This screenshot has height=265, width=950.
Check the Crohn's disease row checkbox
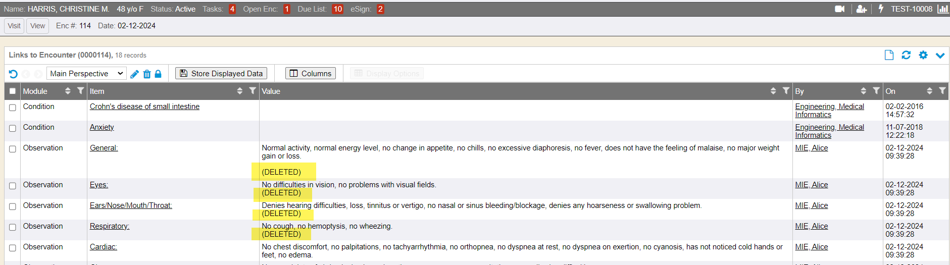13,108
